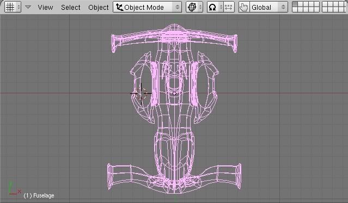Viewport: 348px width, 203px height.
Task: Select the first layer button (active layer)
Action: pos(295,4)
